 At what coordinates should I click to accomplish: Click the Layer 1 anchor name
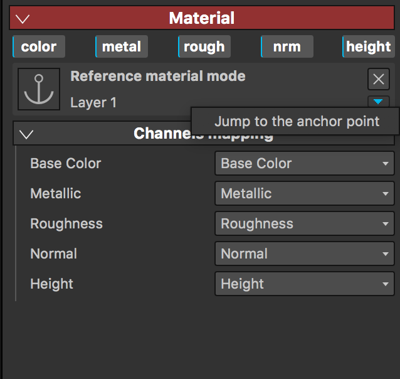[93, 102]
